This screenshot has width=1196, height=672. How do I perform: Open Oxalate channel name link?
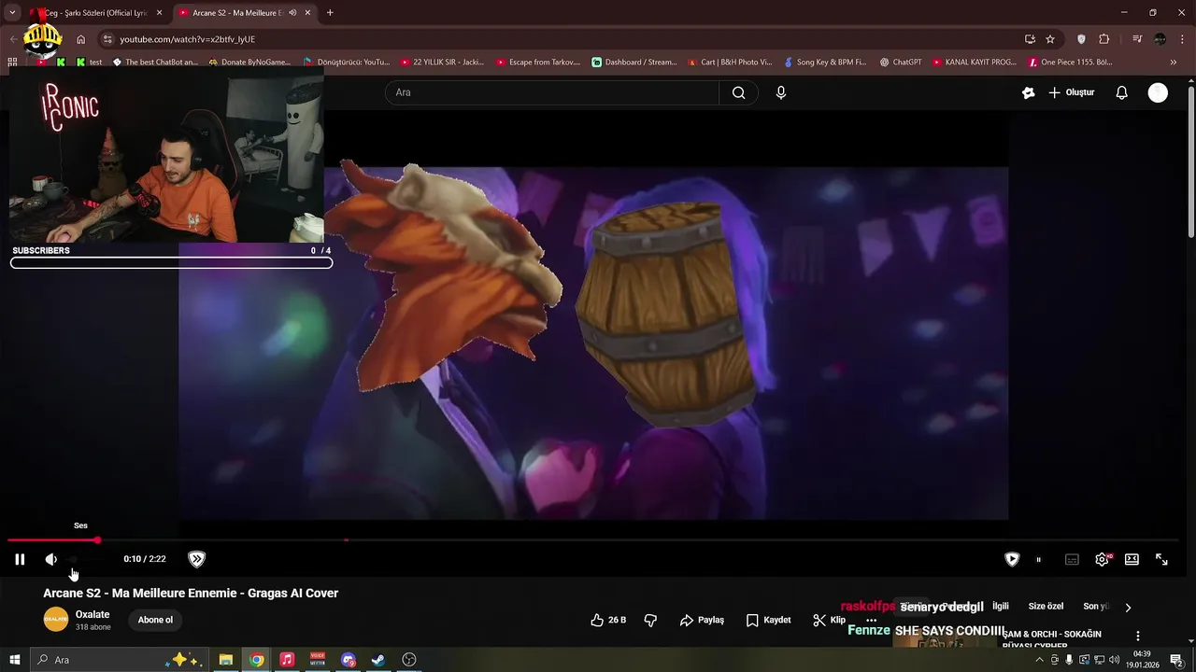click(93, 614)
